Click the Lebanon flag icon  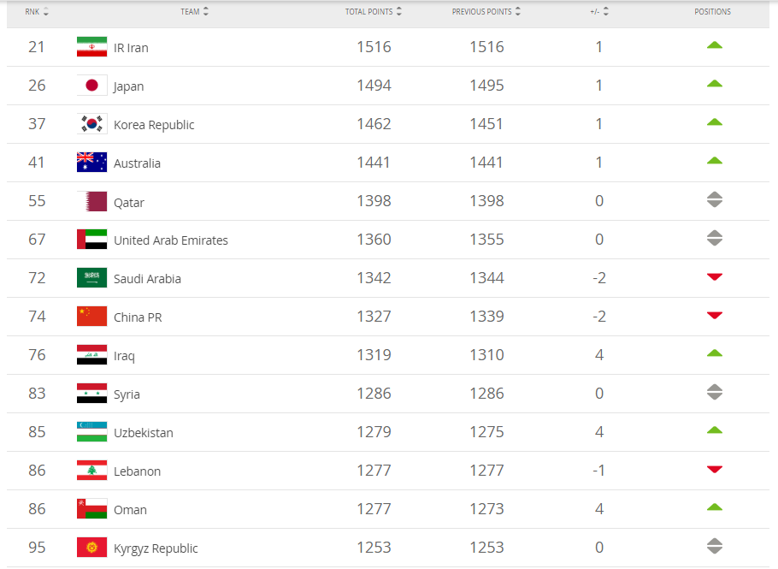[x=91, y=471]
